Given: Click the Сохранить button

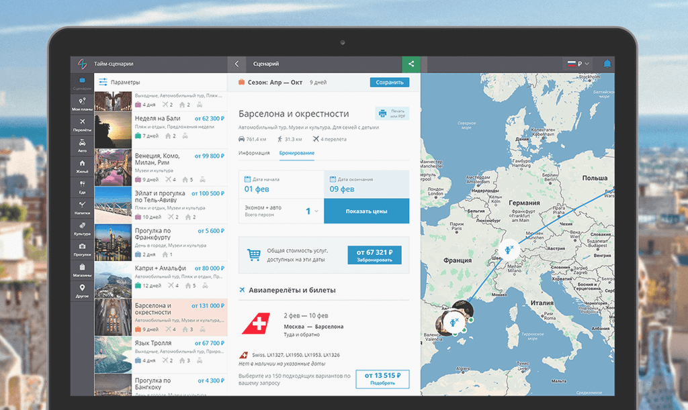Looking at the screenshot, I should 390,83.
